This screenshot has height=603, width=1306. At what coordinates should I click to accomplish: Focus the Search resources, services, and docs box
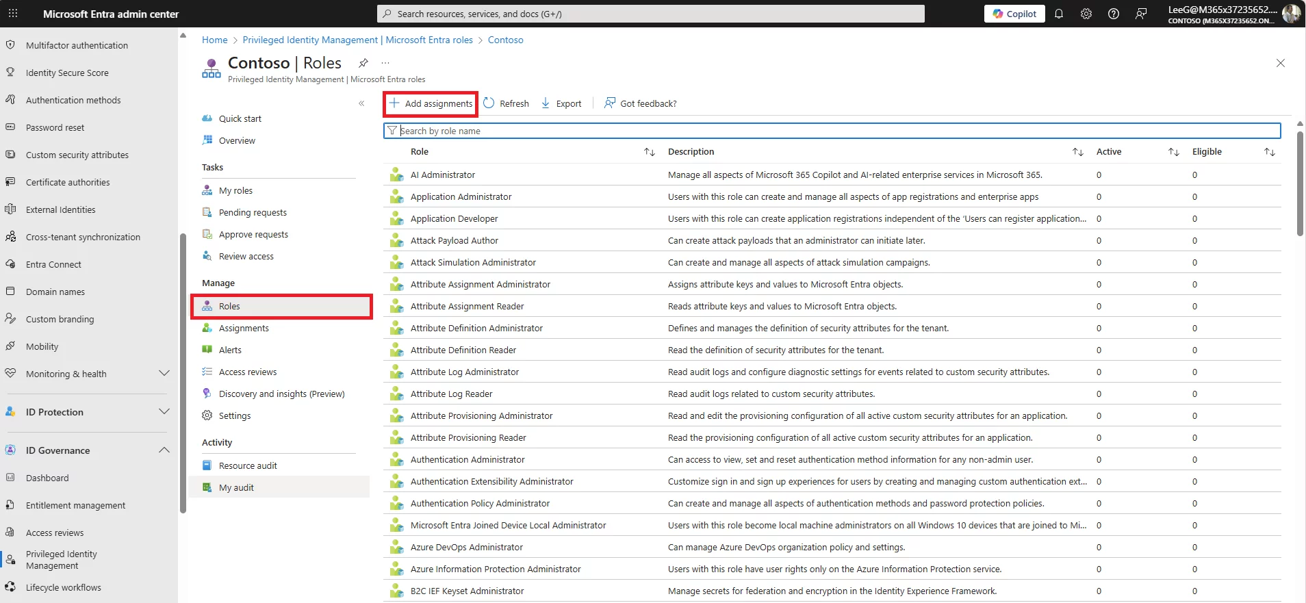point(650,14)
